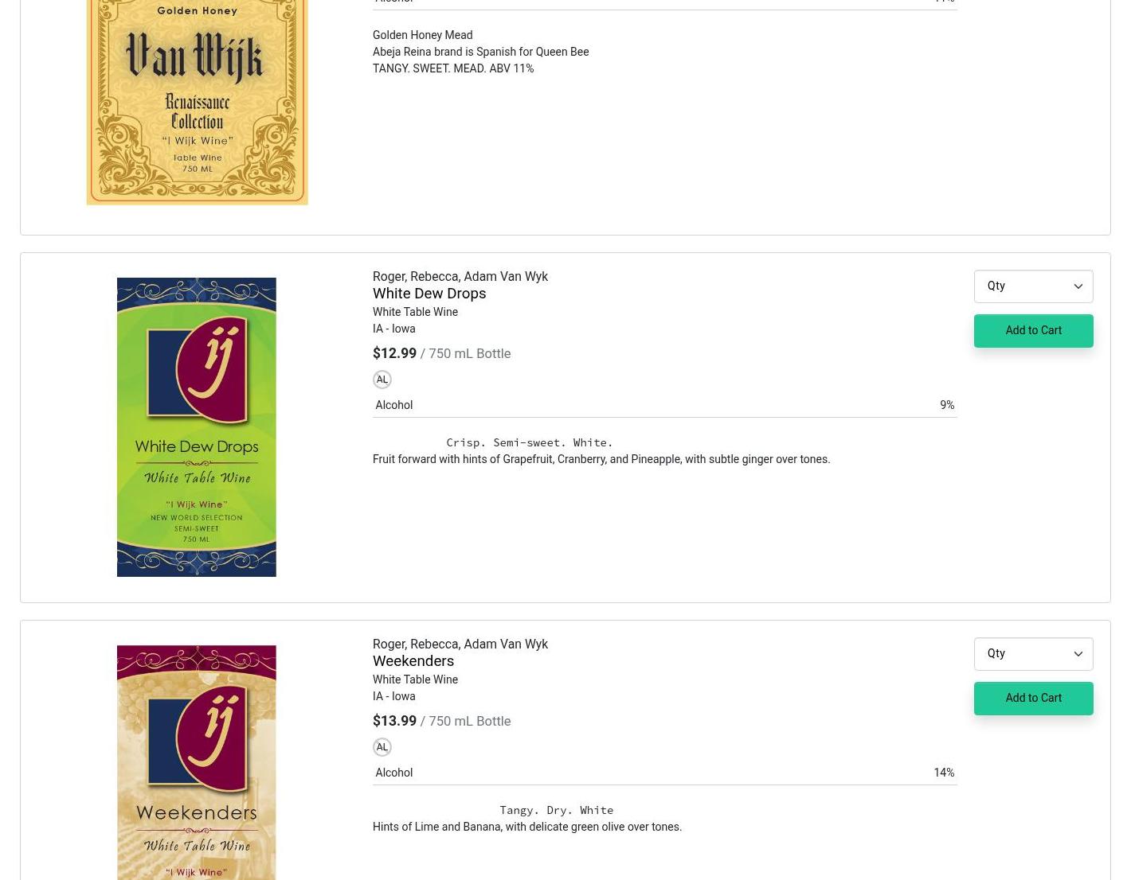The height and width of the screenshot is (880, 1131).
Task: Click the $13.99 price for Weekenders
Action: [394, 721]
